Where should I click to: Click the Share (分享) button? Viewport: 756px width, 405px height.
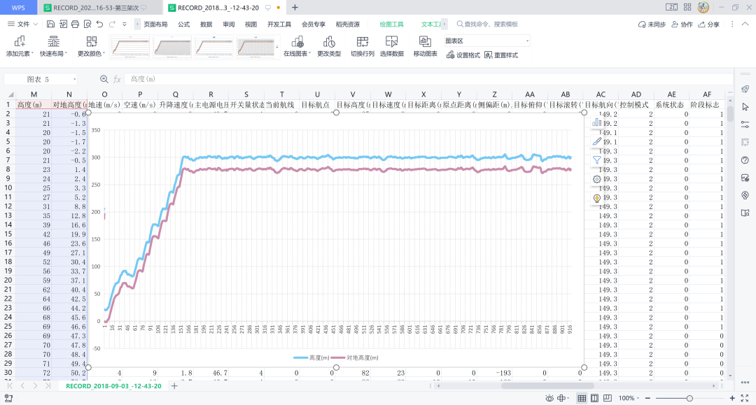[709, 24]
